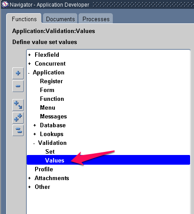Expand the Flexfield node

coord(29,55)
